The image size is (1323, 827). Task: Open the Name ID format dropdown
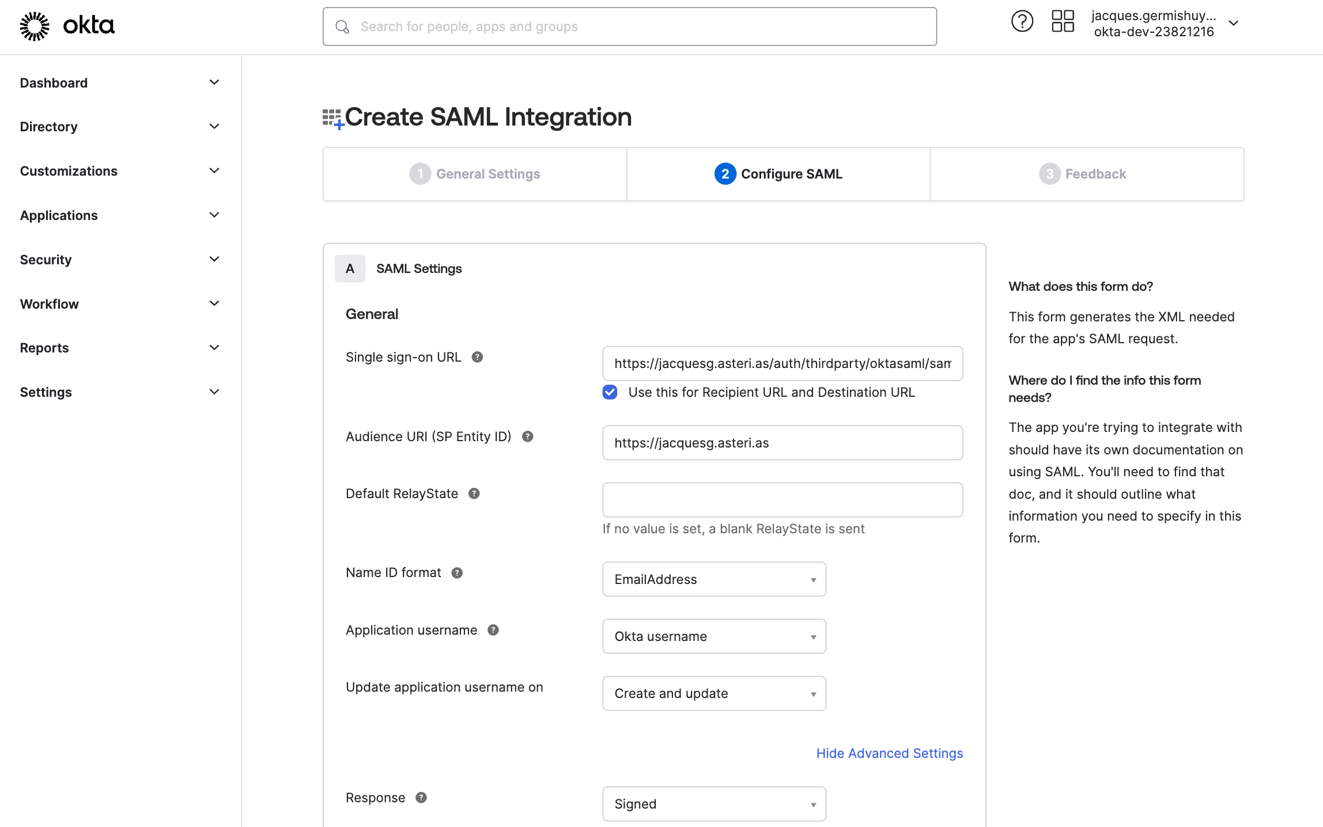click(x=714, y=579)
